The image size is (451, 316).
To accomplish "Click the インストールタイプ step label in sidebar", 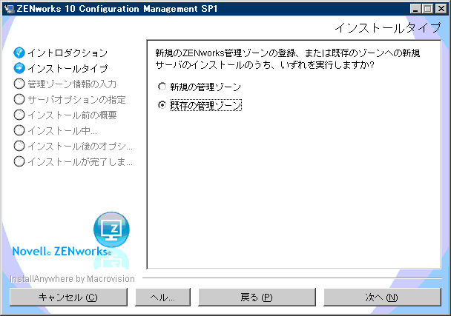I will pyautogui.click(x=68, y=68).
